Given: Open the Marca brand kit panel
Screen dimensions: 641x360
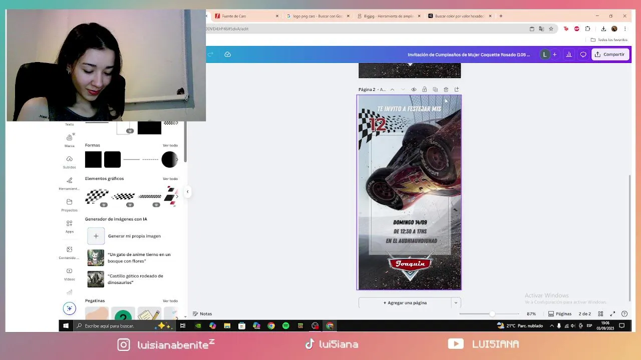Looking at the screenshot, I should tap(69, 140).
